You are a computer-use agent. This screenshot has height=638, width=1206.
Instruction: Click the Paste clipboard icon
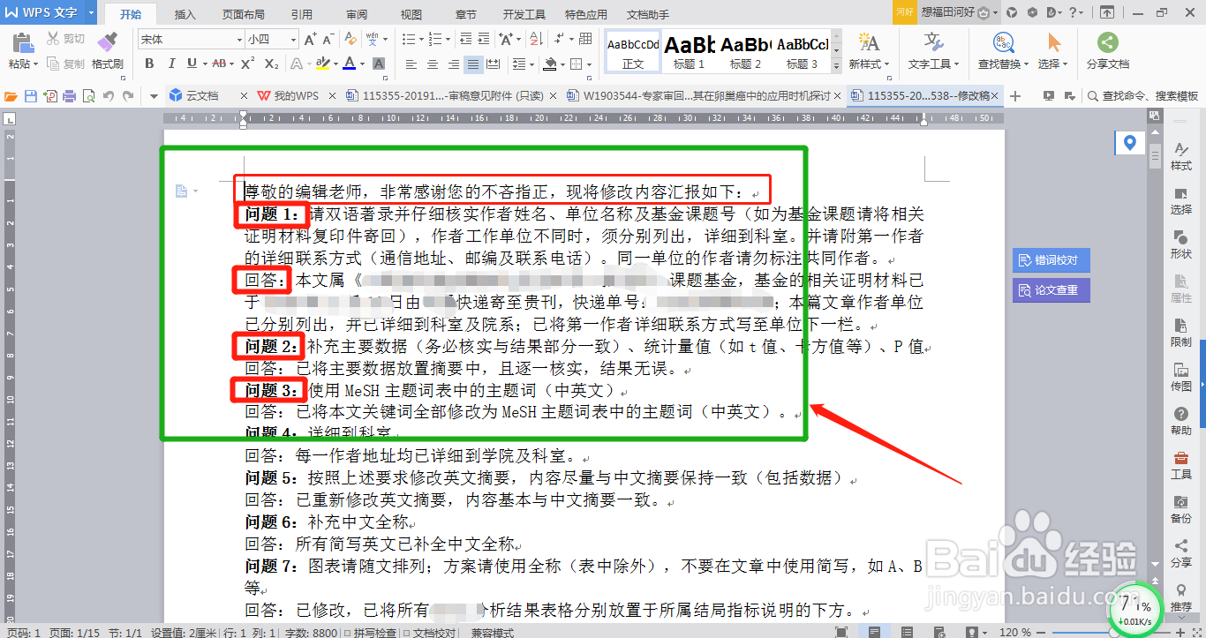(23, 43)
